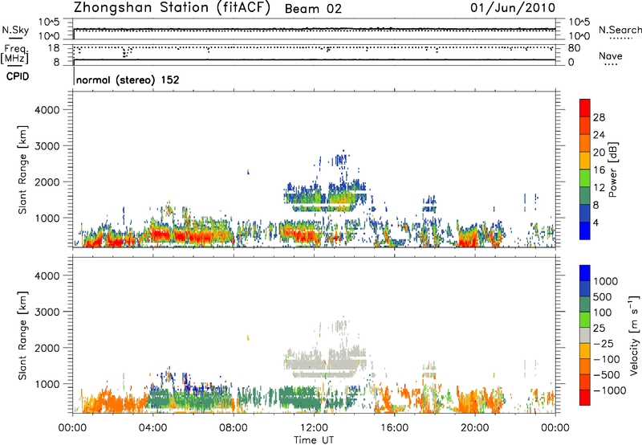Click the '12:00' time axis label
The height and width of the screenshot is (445, 642).
tap(314, 428)
